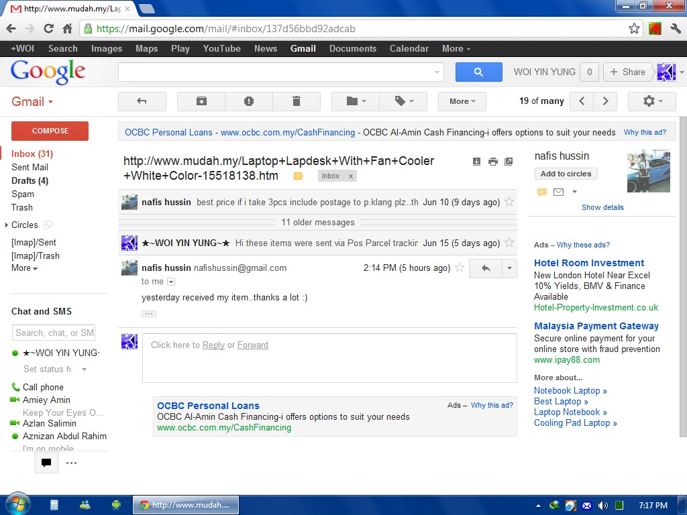
Task: Click the yellow importance marker
Action: click(299, 176)
